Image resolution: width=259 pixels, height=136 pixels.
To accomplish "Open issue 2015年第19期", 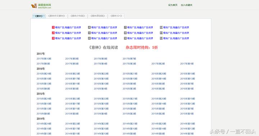I will point(187,99).
